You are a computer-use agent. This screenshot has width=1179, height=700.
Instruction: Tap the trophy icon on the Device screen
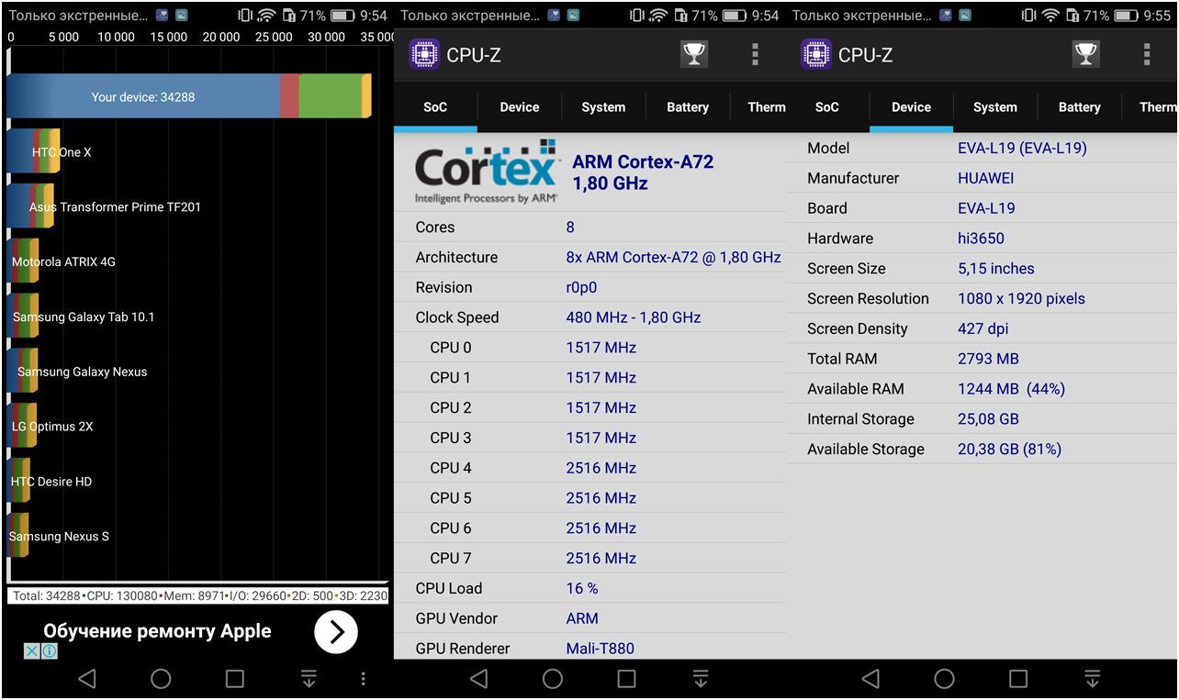click(x=1085, y=55)
